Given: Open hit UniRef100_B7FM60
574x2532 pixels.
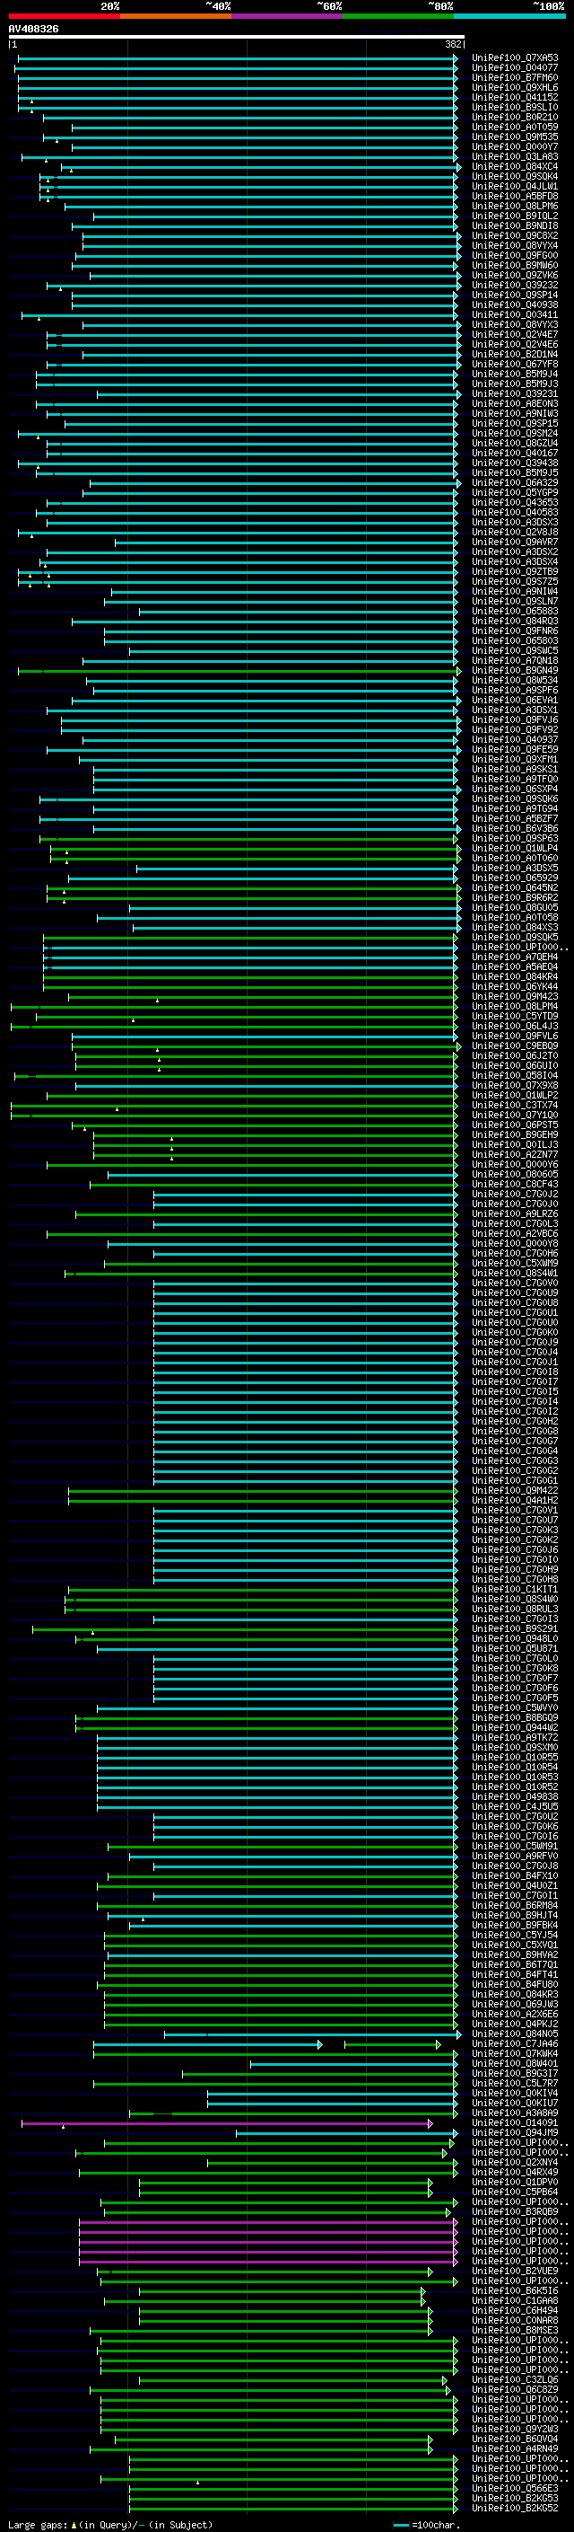Looking at the screenshot, I should click(x=515, y=77).
